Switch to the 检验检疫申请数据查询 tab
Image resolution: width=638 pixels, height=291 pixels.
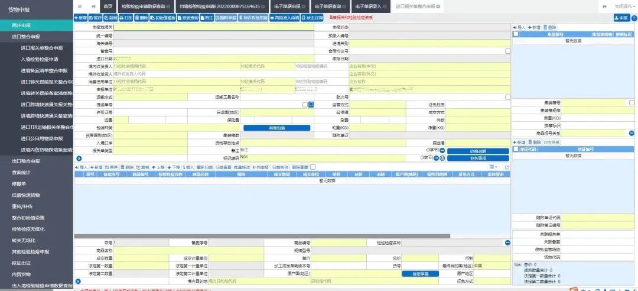coord(146,7)
